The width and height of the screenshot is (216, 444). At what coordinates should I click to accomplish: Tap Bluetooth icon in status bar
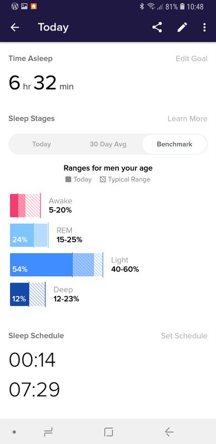tap(142, 6)
